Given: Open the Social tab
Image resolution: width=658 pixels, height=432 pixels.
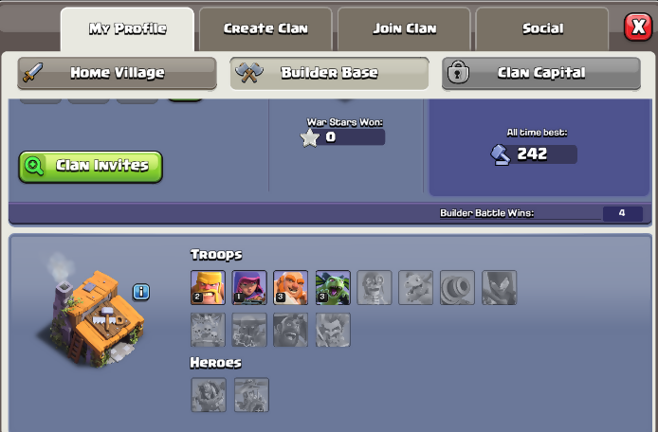Looking at the screenshot, I should tap(542, 28).
